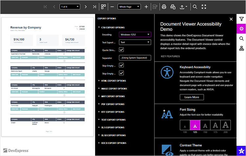Zoom in with the plus icon
This screenshot has width=246, height=156.
(x=146, y=7)
